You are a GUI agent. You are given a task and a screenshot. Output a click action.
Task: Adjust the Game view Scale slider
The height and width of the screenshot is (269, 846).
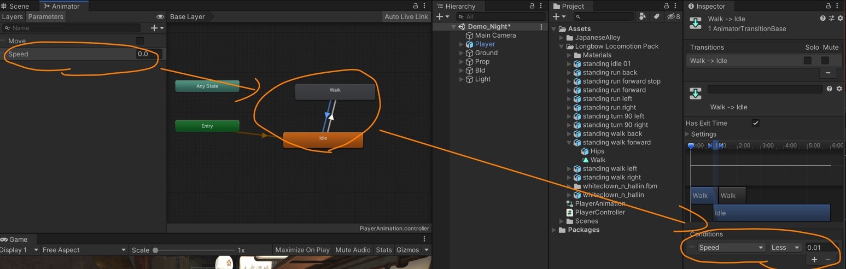click(x=195, y=250)
